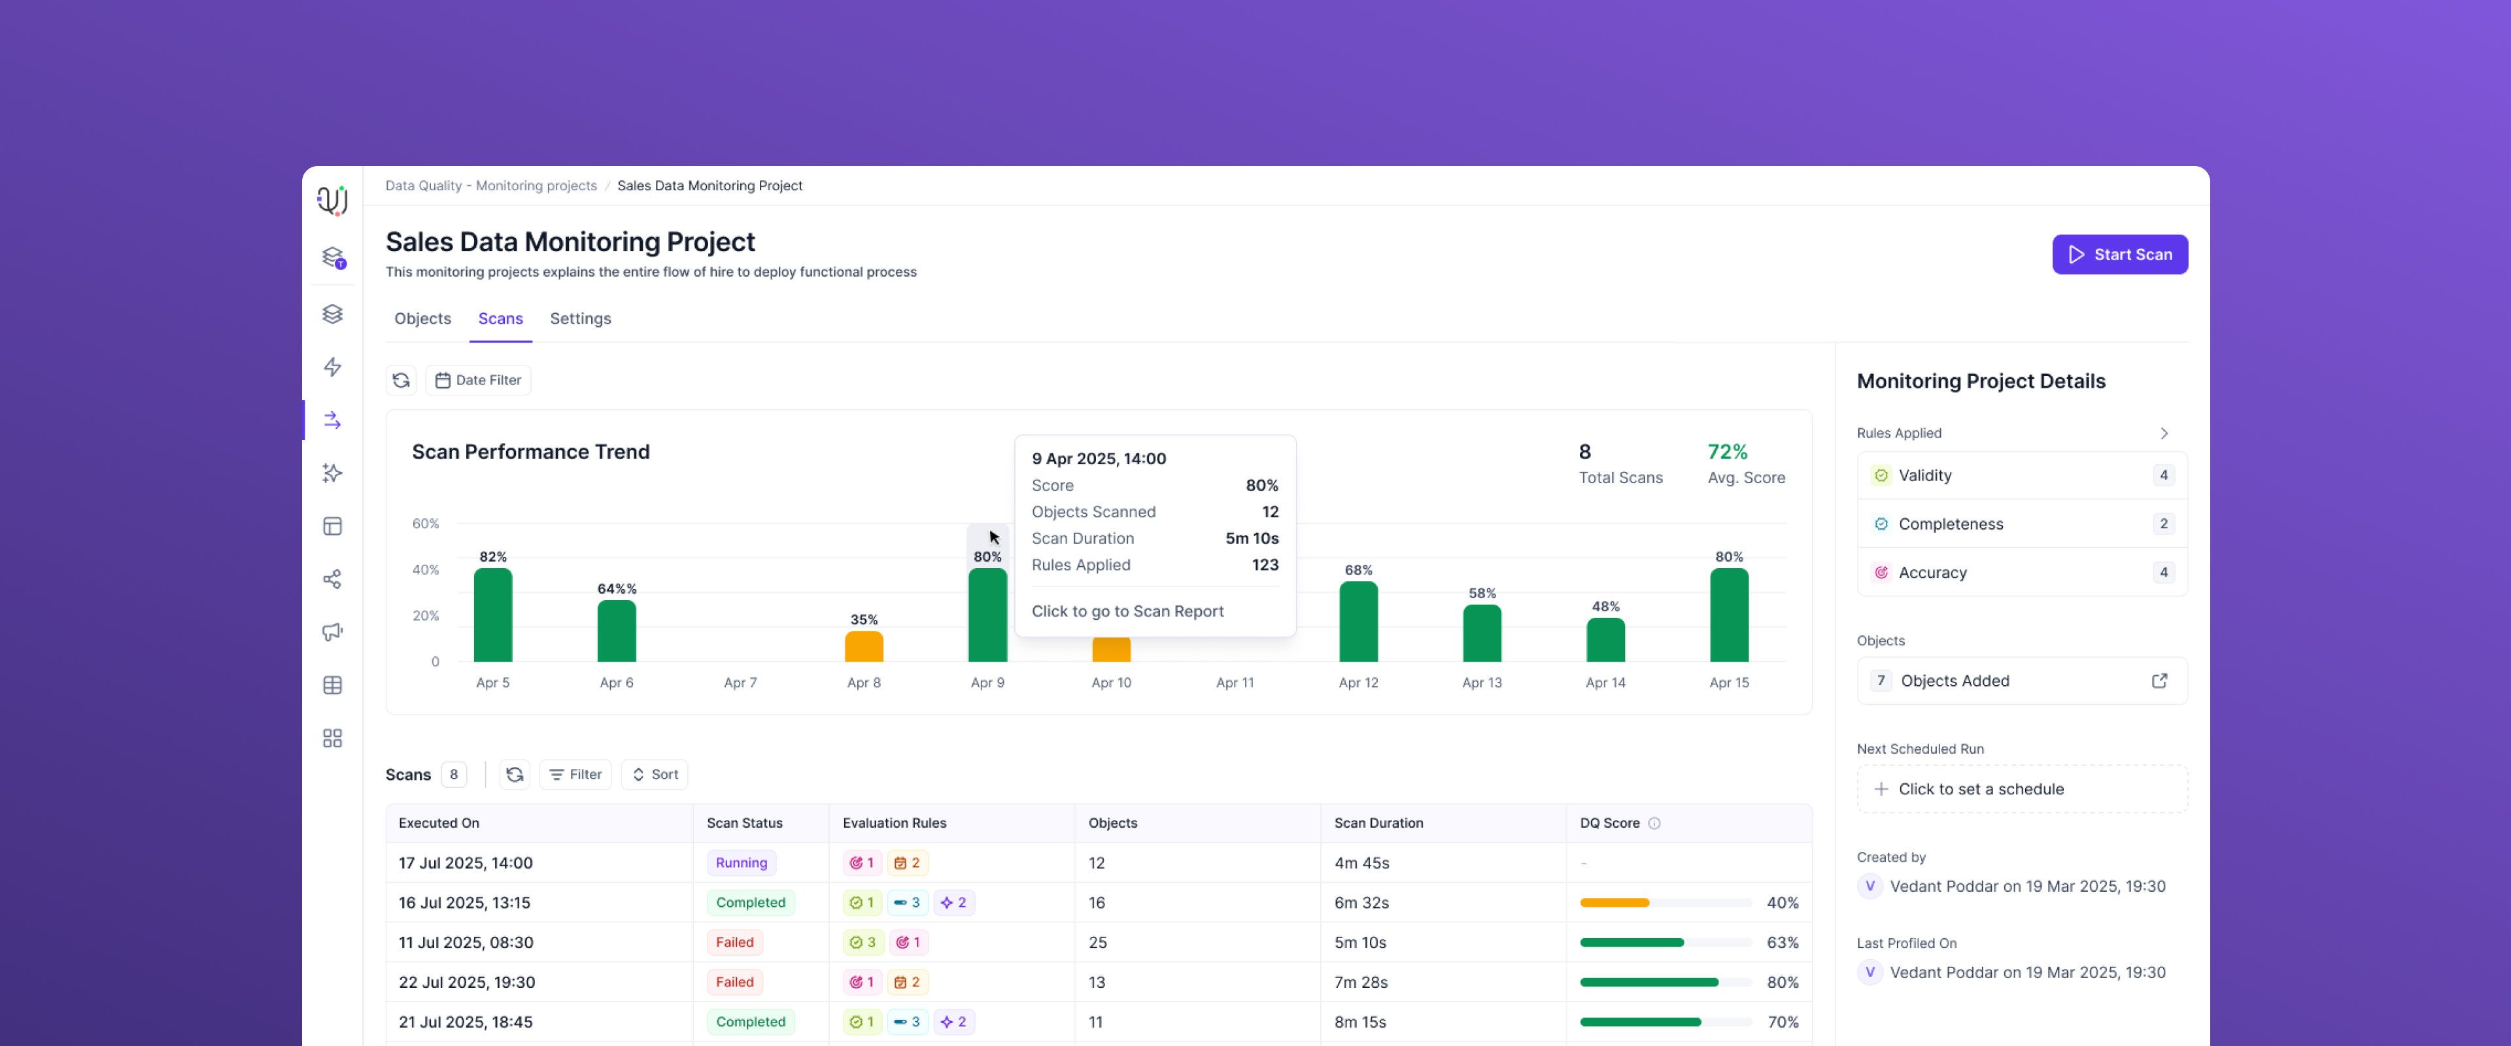This screenshot has width=2511, height=1046.
Task: Expand Rules Applied with the chevron
Action: pos(2164,433)
